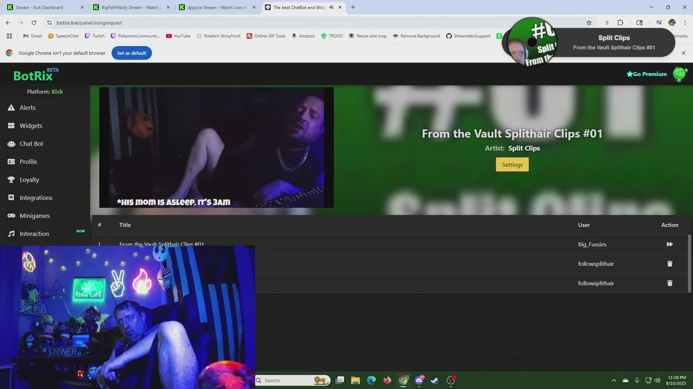Open Chrome extensions puzzle icon
Viewport: 693px width, 389px height.
(x=620, y=23)
